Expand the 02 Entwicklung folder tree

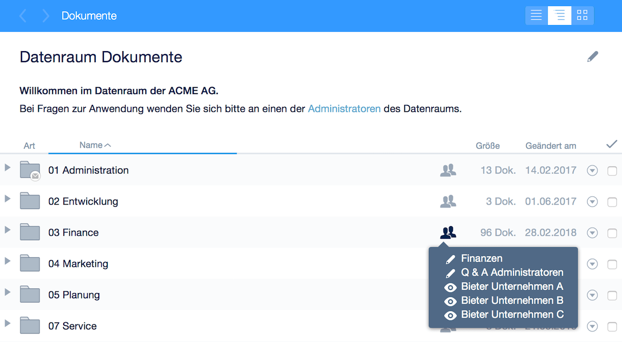(x=8, y=199)
